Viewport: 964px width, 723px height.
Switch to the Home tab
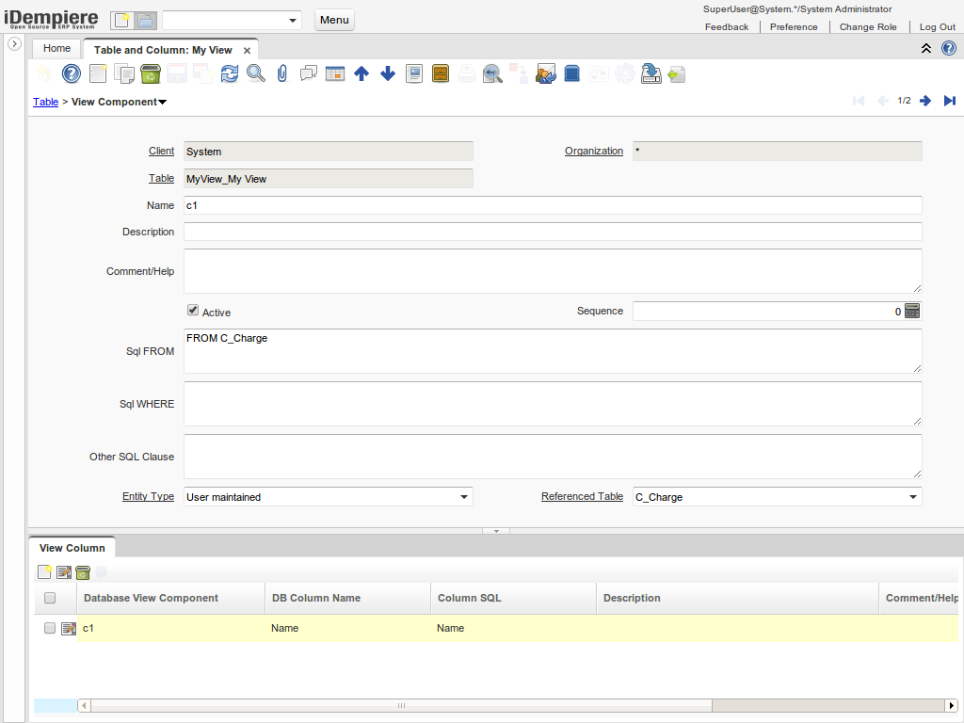pyautogui.click(x=56, y=48)
